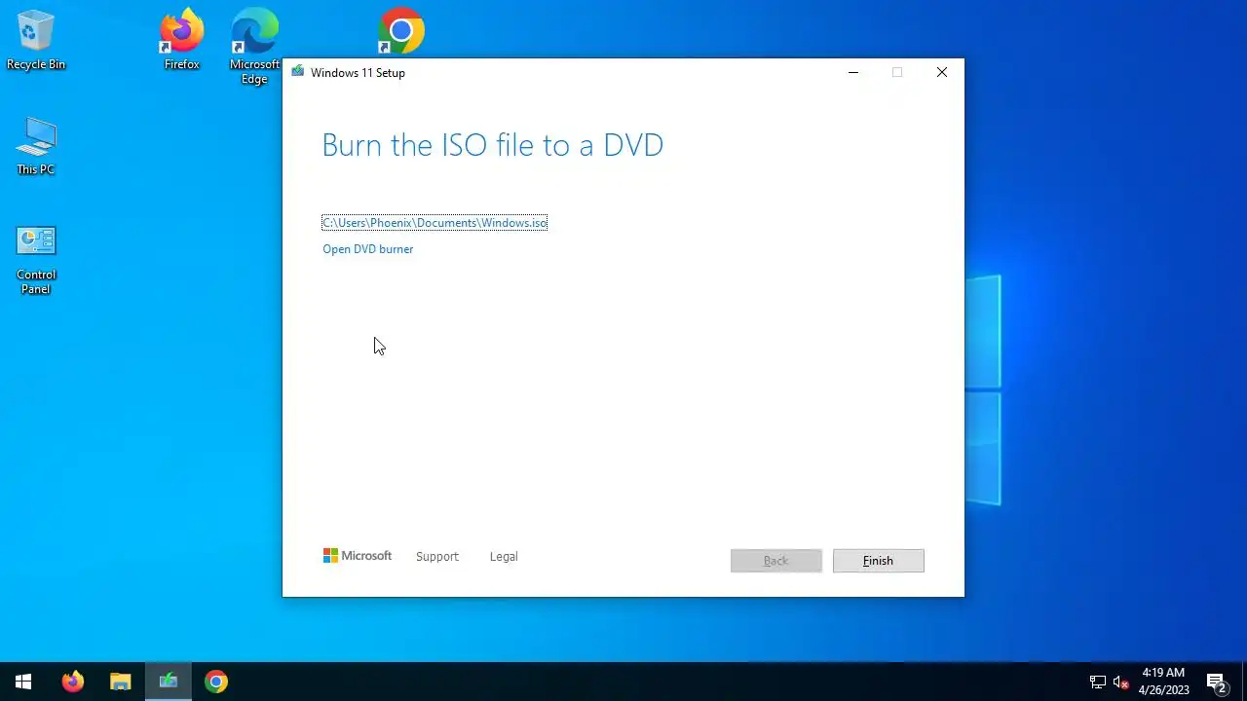Select the Firefox desktop shortcut
The image size is (1247, 701).
(x=181, y=40)
